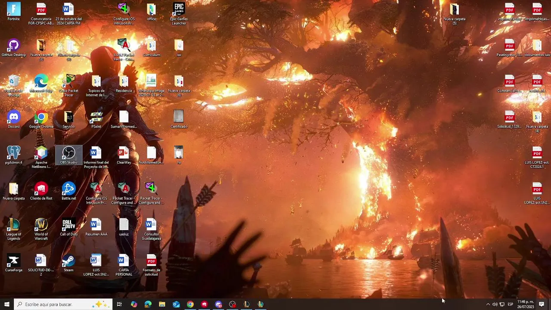The image size is (551, 310).
Task: Open the PaseIngreso_13 PDF file
Action: (510, 48)
